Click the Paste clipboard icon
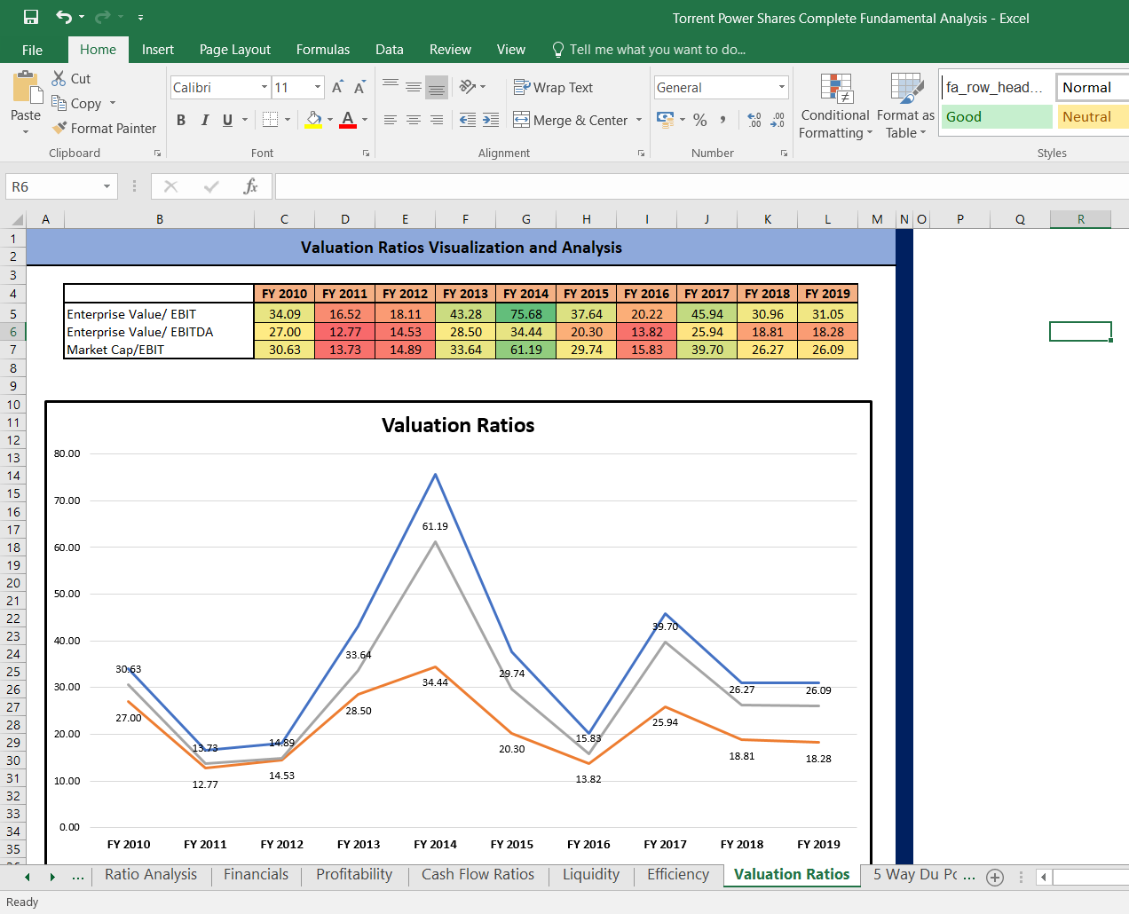The width and height of the screenshot is (1129, 914). point(27,87)
